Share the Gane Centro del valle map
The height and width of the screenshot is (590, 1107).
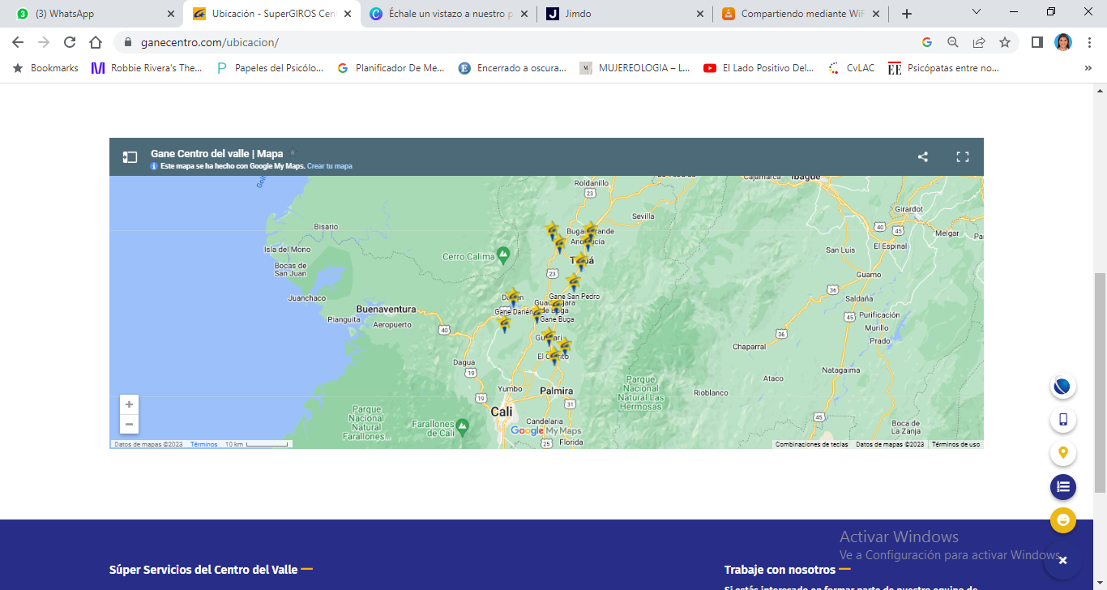click(x=923, y=157)
